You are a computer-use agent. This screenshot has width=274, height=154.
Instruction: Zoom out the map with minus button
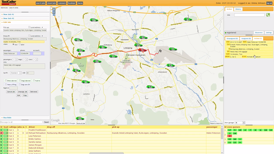(x=54, y=12)
